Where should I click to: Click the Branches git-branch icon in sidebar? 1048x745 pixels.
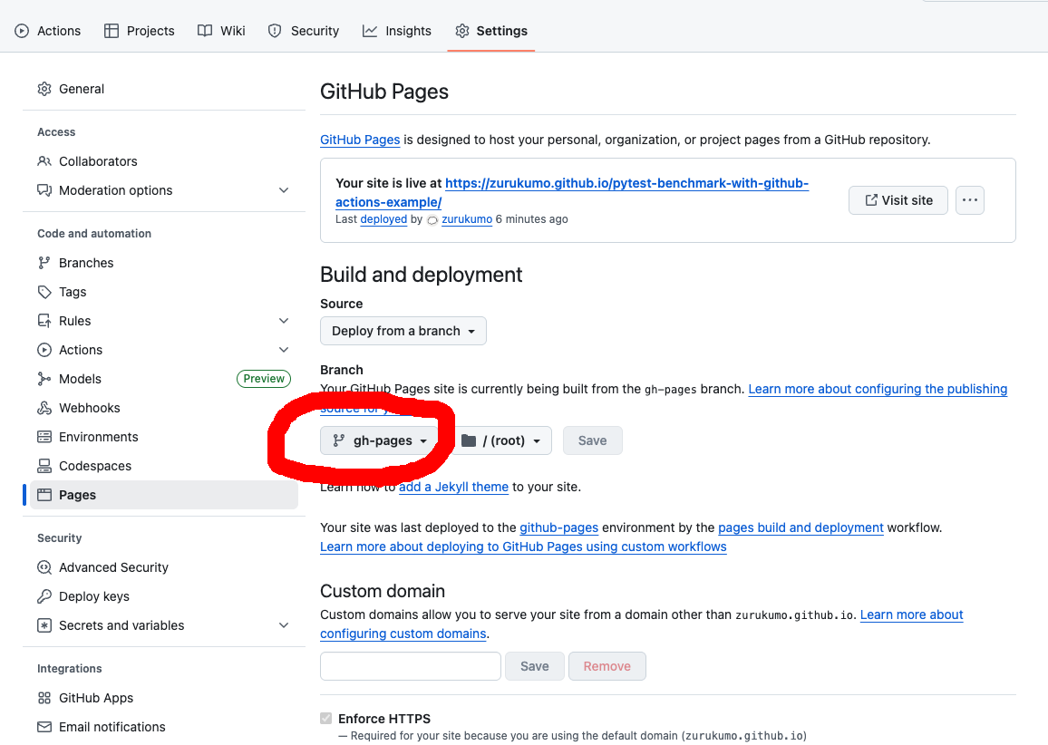coord(44,263)
